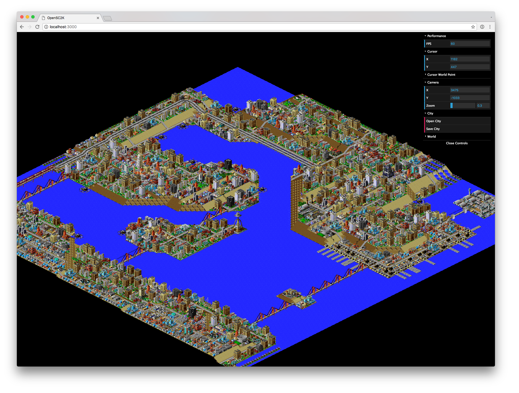Click Close Controls at panel bottom

click(457, 143)
